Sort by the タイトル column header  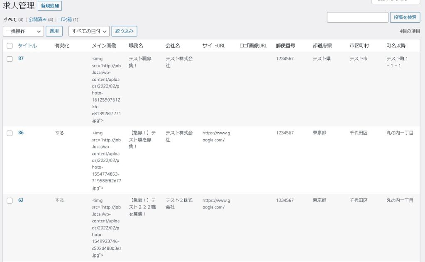[27, 46]
